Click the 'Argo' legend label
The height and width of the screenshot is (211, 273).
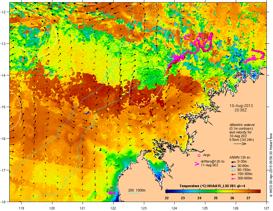(207, 155)
